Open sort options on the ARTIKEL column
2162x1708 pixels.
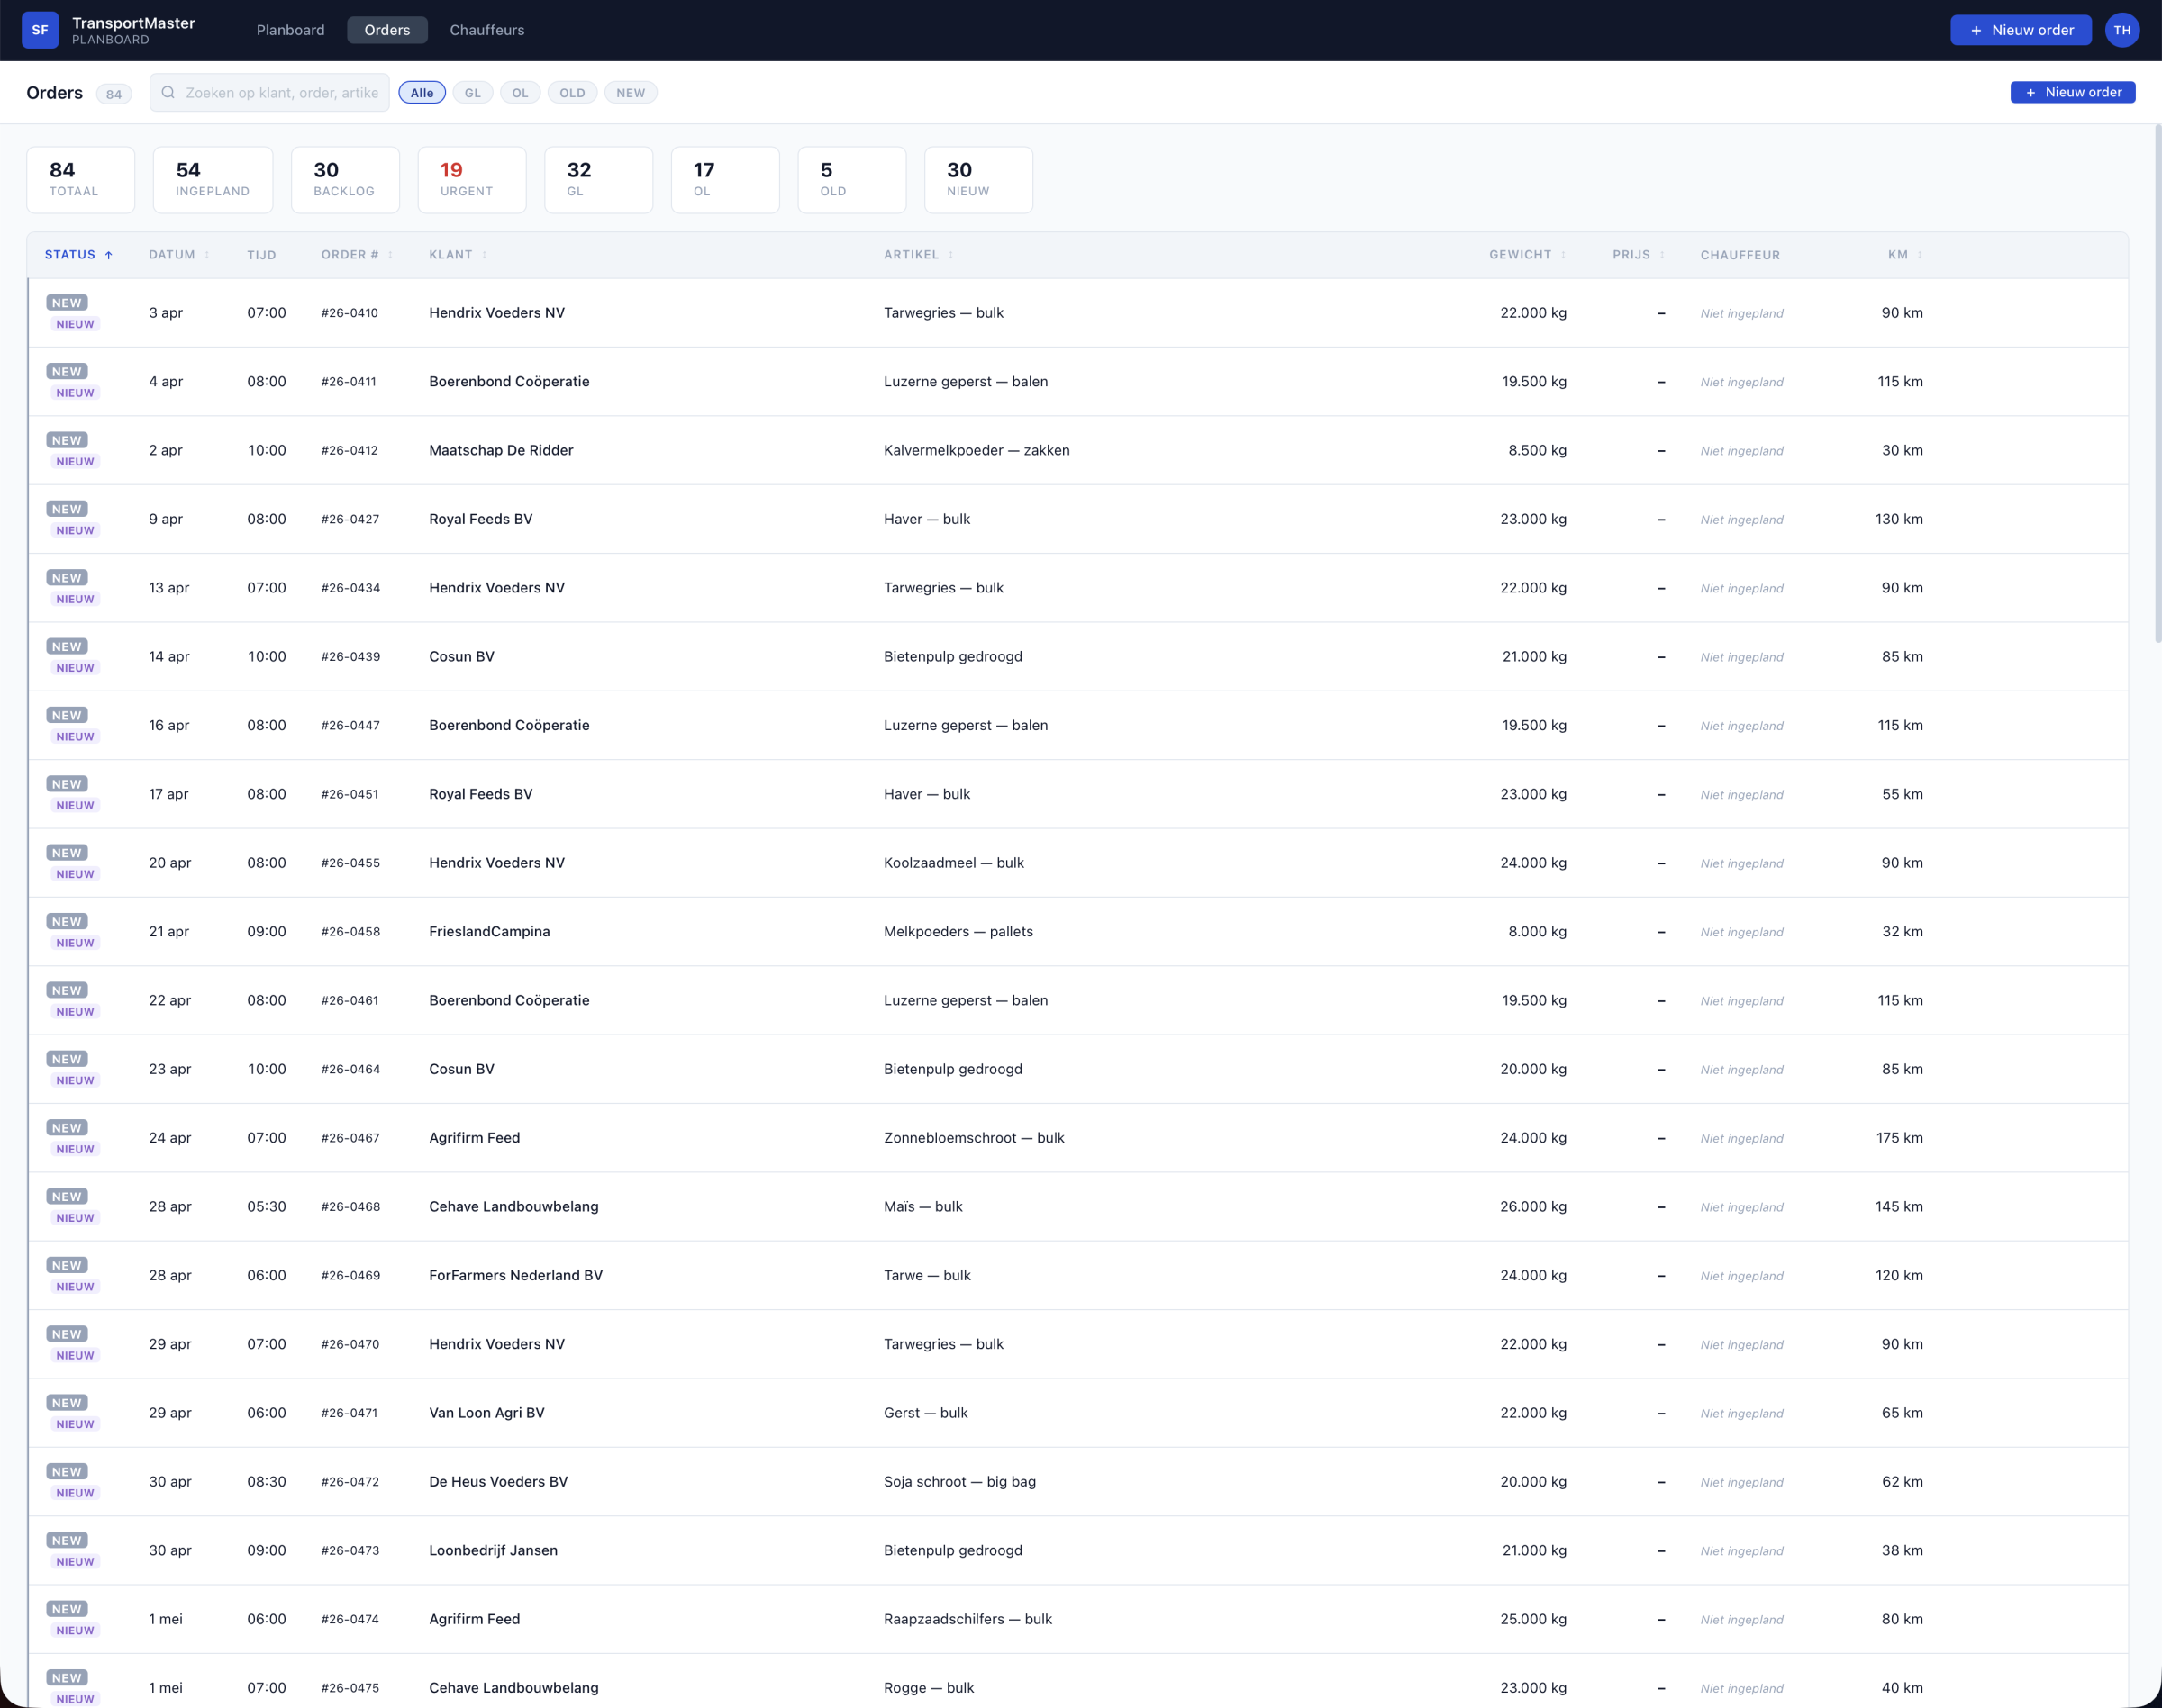[x=949, y=255]
